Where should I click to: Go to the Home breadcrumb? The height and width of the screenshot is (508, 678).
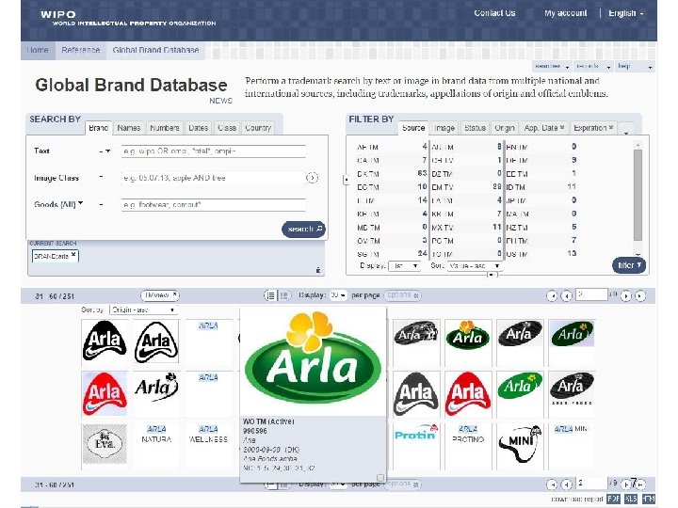pyautogui.click(x=38, y=50)
